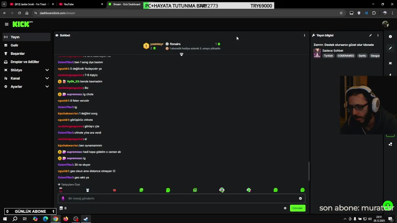Select the pencil icon in right sidebar
This screenshot has width=397, height=223.
point(390,48)
